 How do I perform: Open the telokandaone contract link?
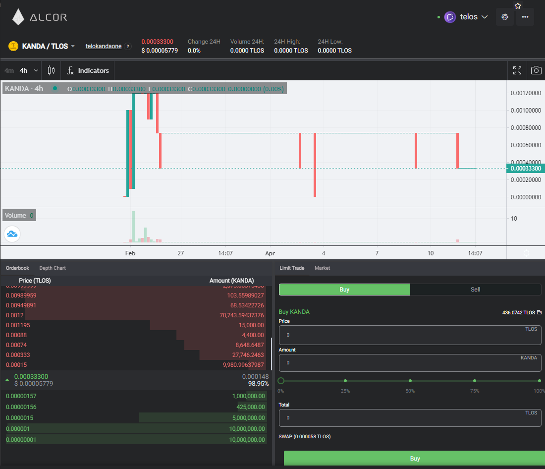[x=104, y=46]
